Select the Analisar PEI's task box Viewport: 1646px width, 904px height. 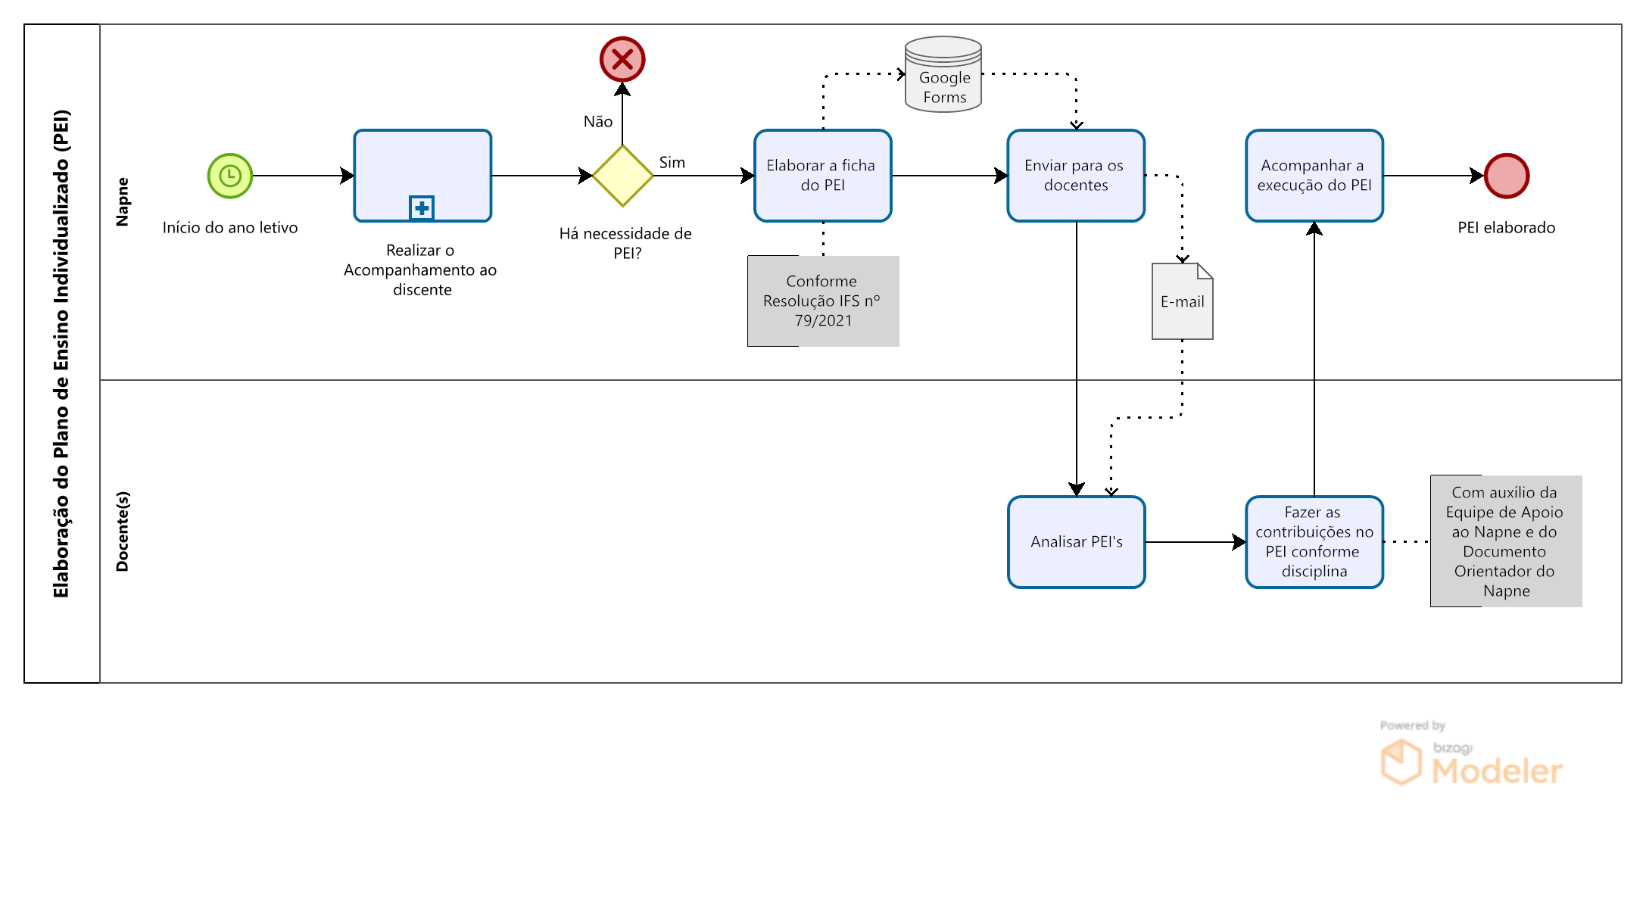(x=1076, y=542)
